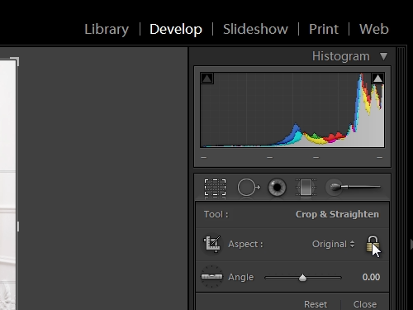Select the Spot Removal tool
The image size is (413, 310).
pos(249,188)
